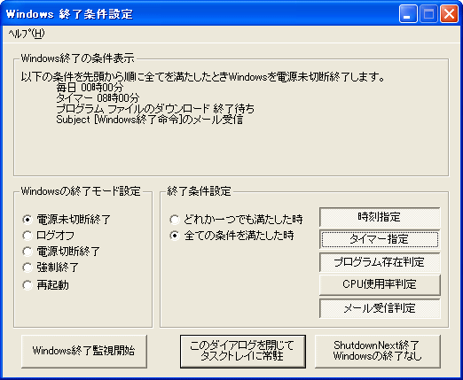This screenshot has width=463, height=380.
Task: Start monitoring with Windows終了監視開始
Action: (x=84, y=351)
